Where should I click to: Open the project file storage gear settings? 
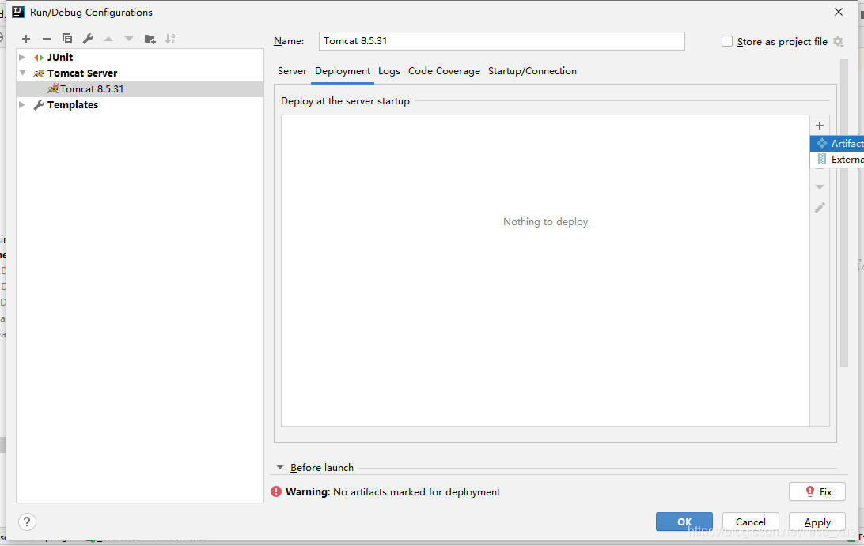pos(838,41)
